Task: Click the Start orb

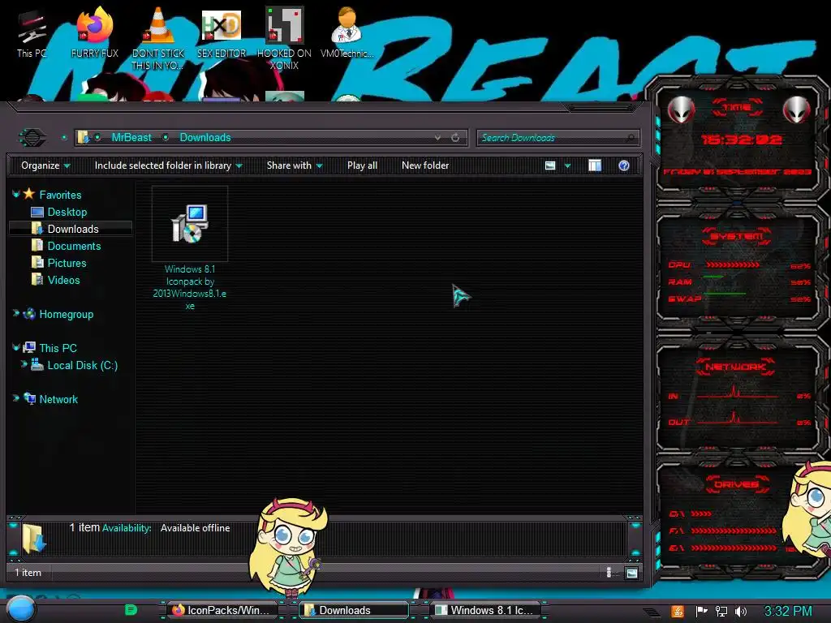Action: pos(20,609)
